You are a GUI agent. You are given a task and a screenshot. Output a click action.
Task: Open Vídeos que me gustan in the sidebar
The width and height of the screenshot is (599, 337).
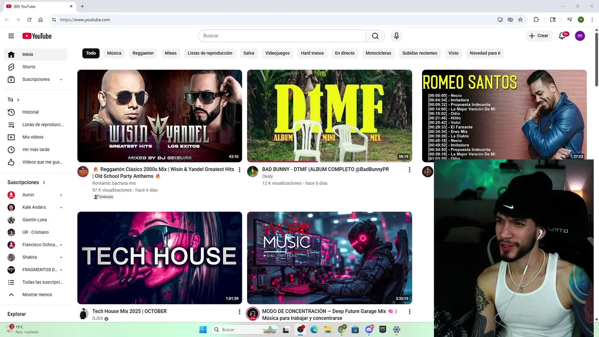coord(36,162)
